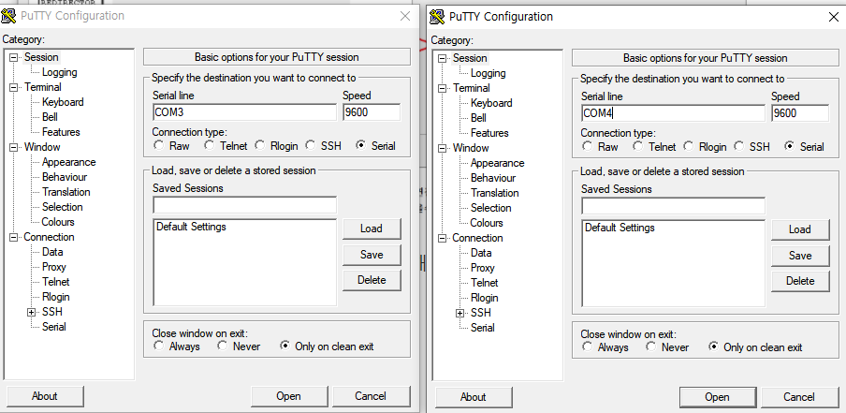Click Save button in left window

[372, 255]
